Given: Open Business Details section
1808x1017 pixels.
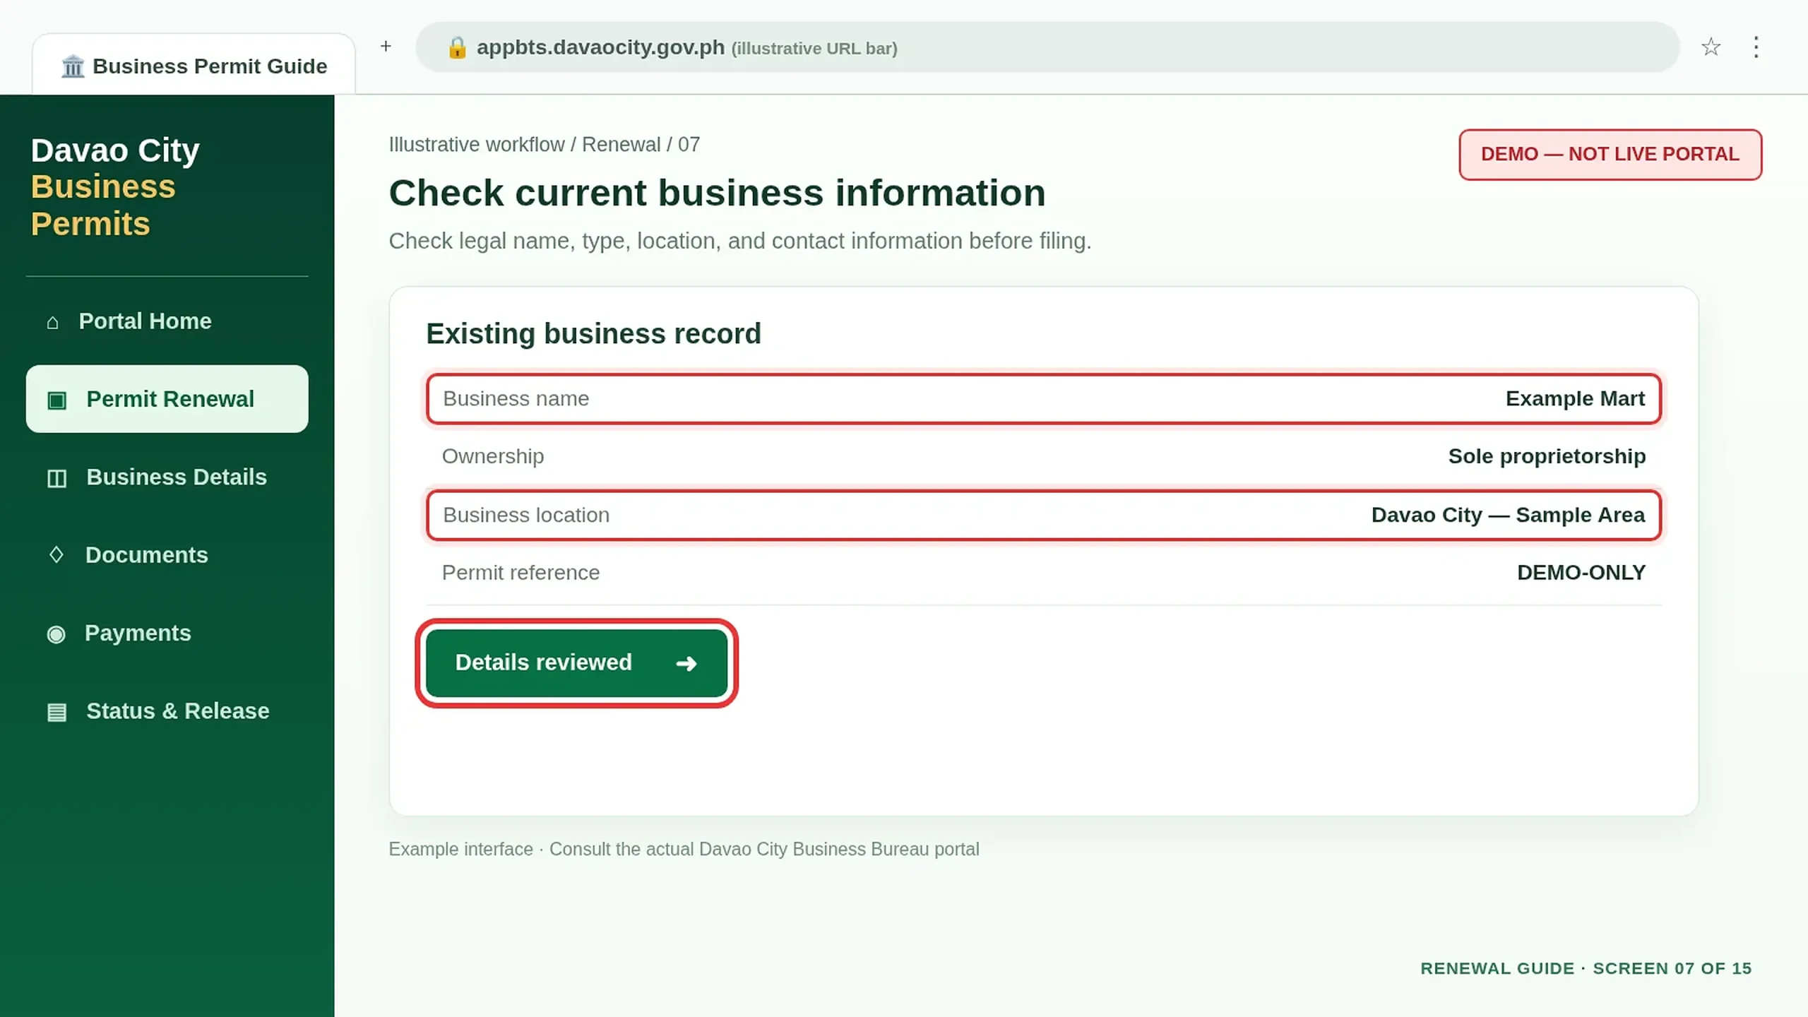Looking at the screenshot, I should pos(167,477).
